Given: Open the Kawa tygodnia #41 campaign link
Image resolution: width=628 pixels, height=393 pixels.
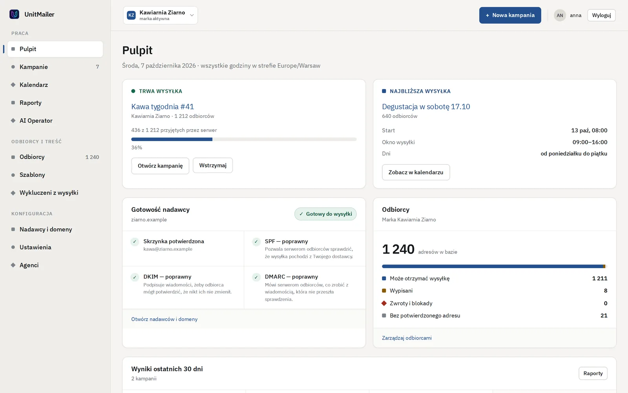Looking at the screenshot, I should point(162,107).
